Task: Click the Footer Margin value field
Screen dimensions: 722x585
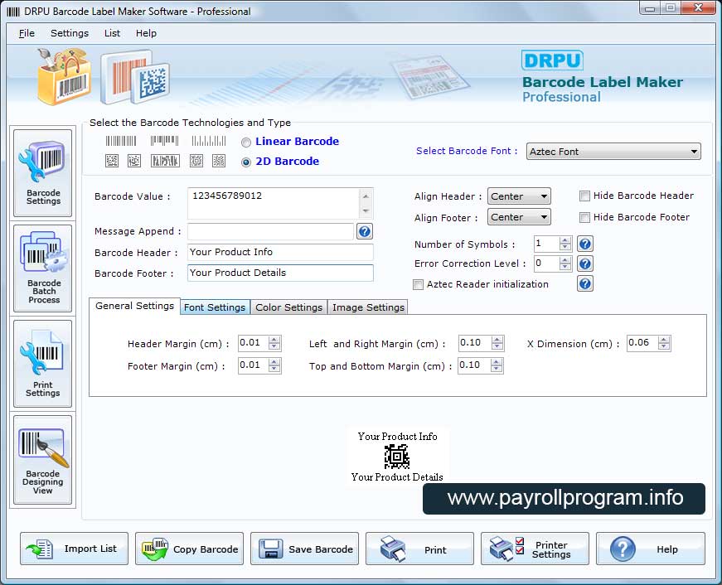Action: coord(254,365)
